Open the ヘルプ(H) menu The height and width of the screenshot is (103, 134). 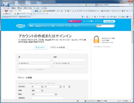click(44, 8)
